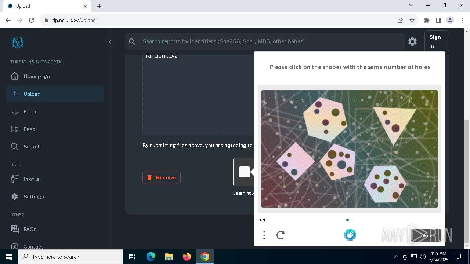Open Search in the sidebar
Viewport: 470px width, 264px height.
55,147
